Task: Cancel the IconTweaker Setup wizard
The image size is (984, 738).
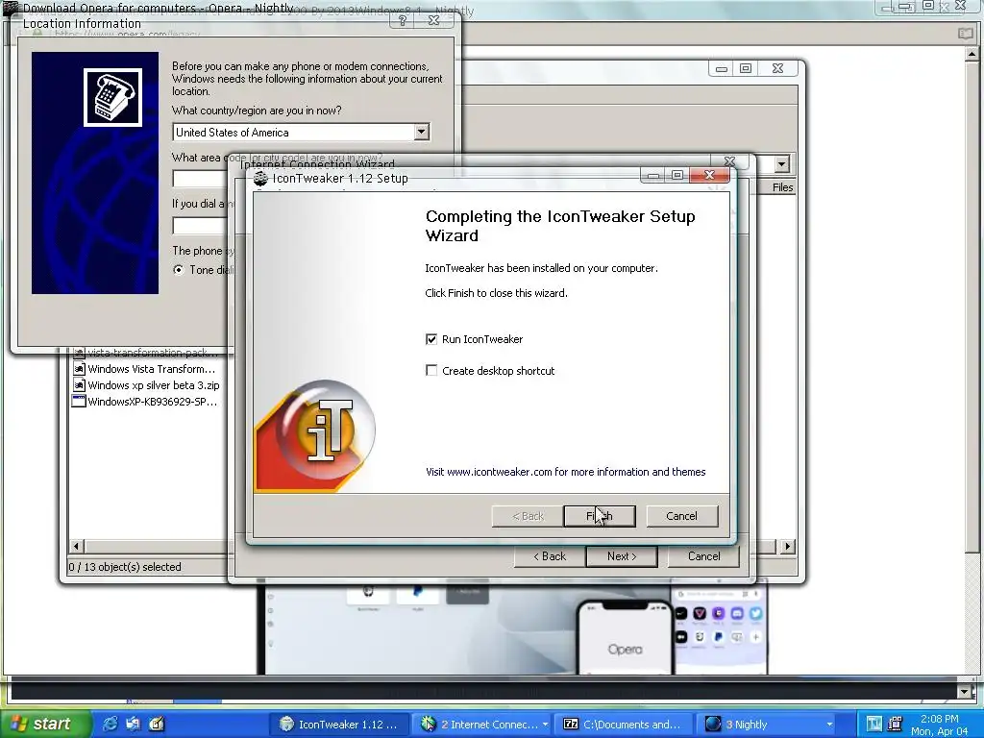Action: (681, 516)
